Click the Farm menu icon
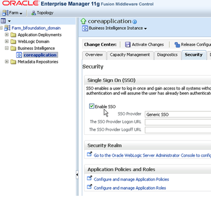 click(x=5, y=13)
